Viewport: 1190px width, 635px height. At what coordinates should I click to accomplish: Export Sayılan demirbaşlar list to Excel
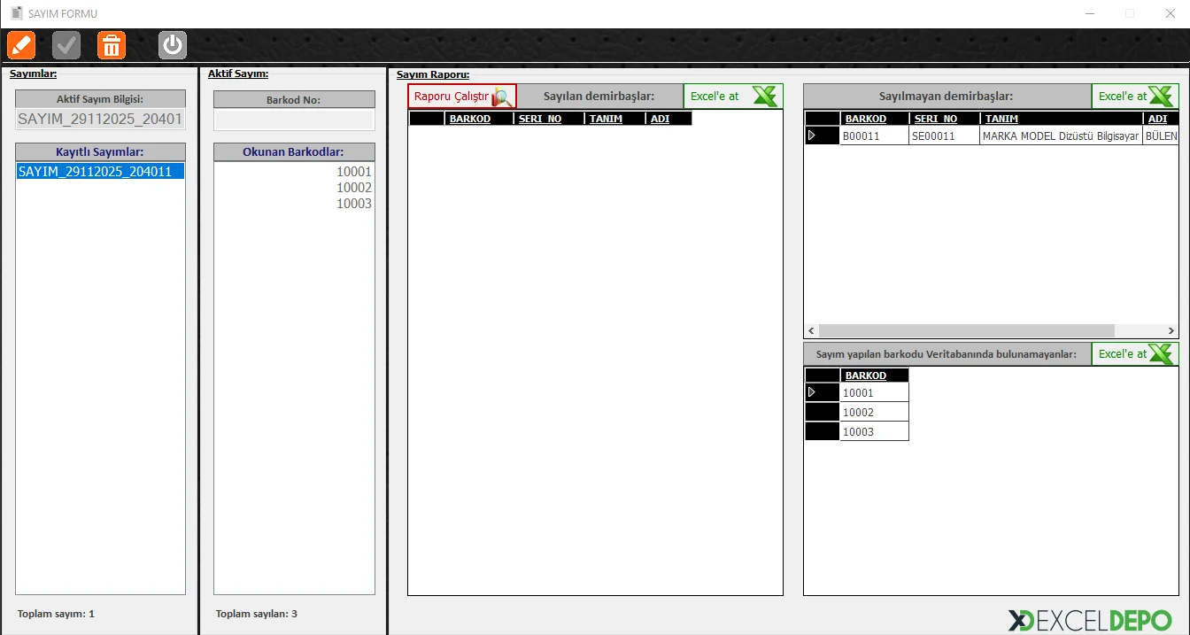(733, 97)
